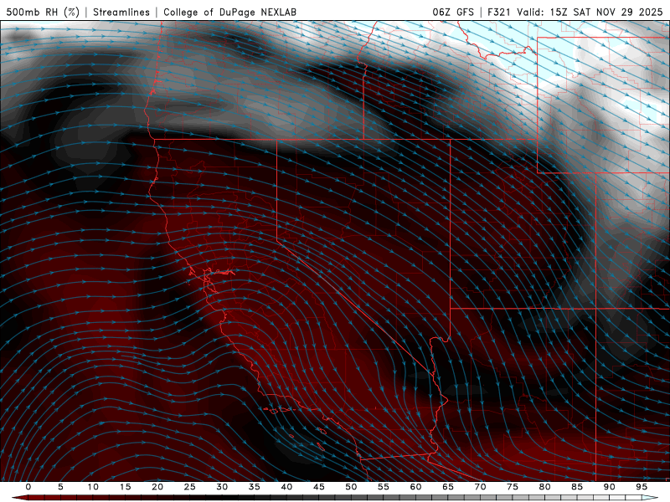Click the '60' value on color scale
This screenshot has height=502, width=670.
pos(415,487)
